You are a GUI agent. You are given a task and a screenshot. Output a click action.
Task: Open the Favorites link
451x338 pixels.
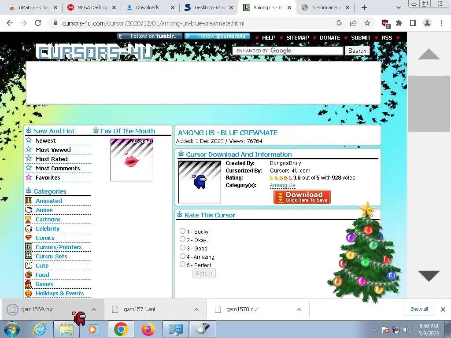pyautogui.click(x=48, y=178)
